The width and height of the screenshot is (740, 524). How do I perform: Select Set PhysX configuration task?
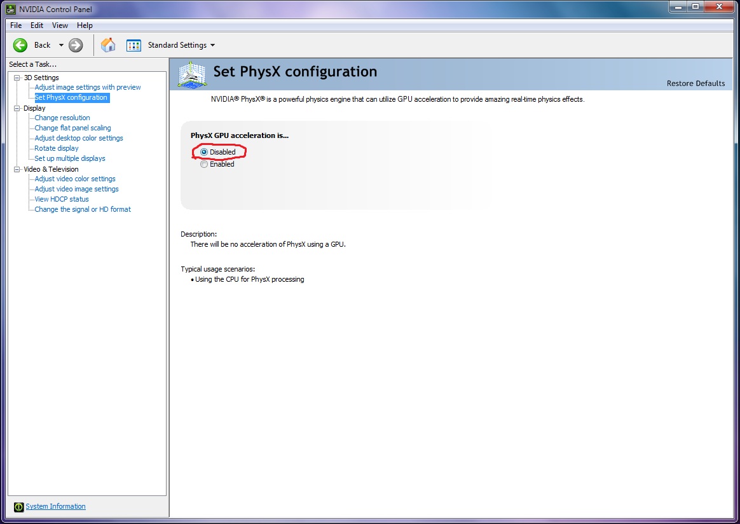pyautogui.click(x=71, y=98)
